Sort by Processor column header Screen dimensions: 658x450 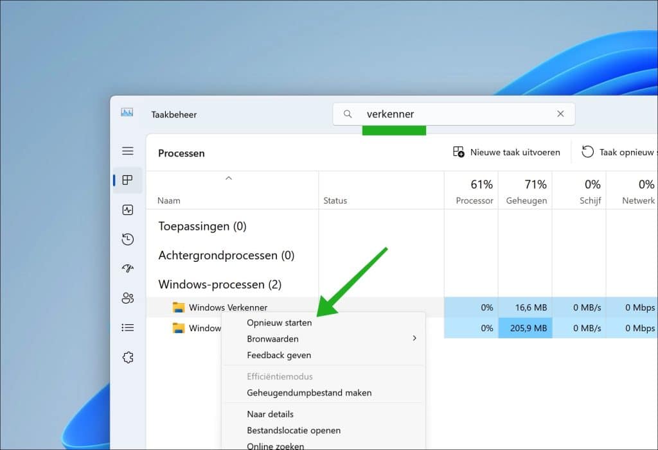tap(471, 191)
